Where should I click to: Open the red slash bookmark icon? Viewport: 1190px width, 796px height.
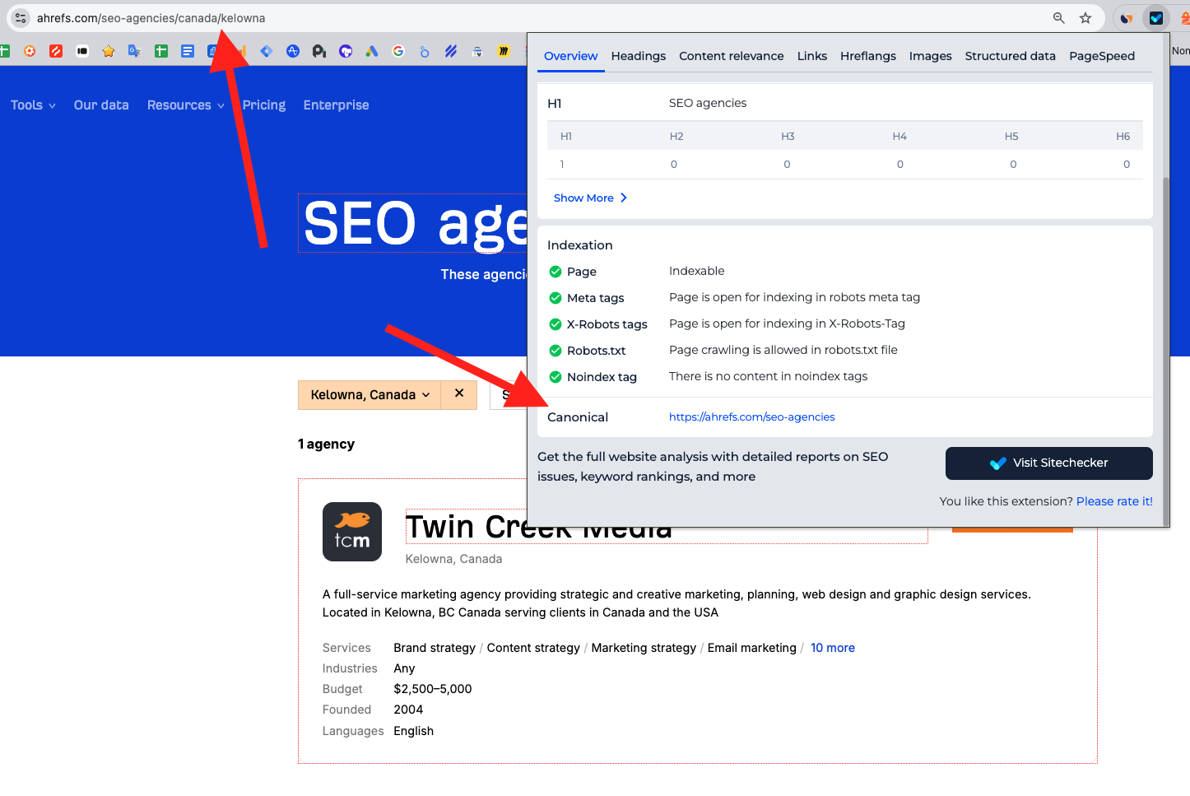tap(56, 51)
